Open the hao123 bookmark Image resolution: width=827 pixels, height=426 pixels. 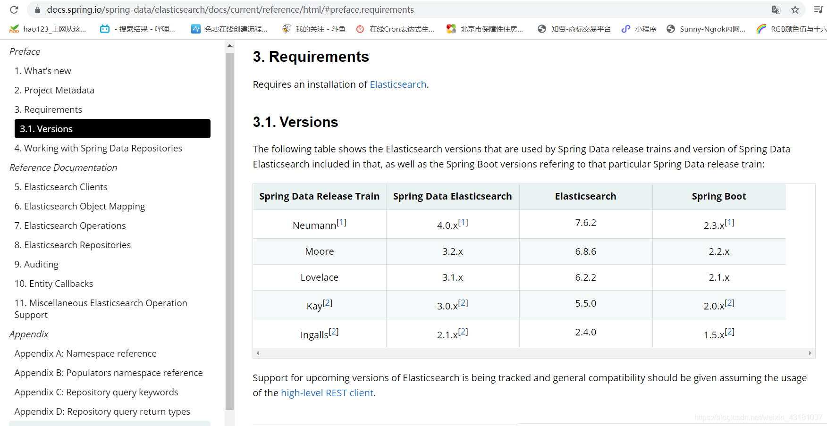coord(48,29)
